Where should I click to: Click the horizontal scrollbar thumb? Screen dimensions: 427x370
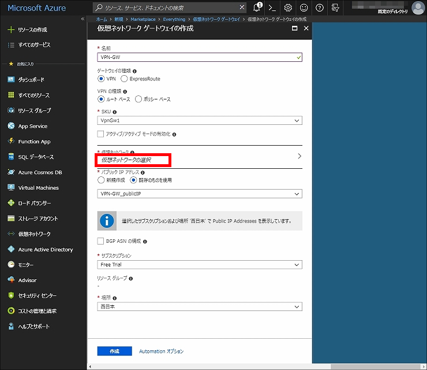[376, 367]
